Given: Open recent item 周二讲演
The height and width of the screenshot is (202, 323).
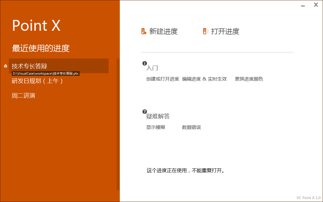Looking at the screenshot, I should 23,96.
